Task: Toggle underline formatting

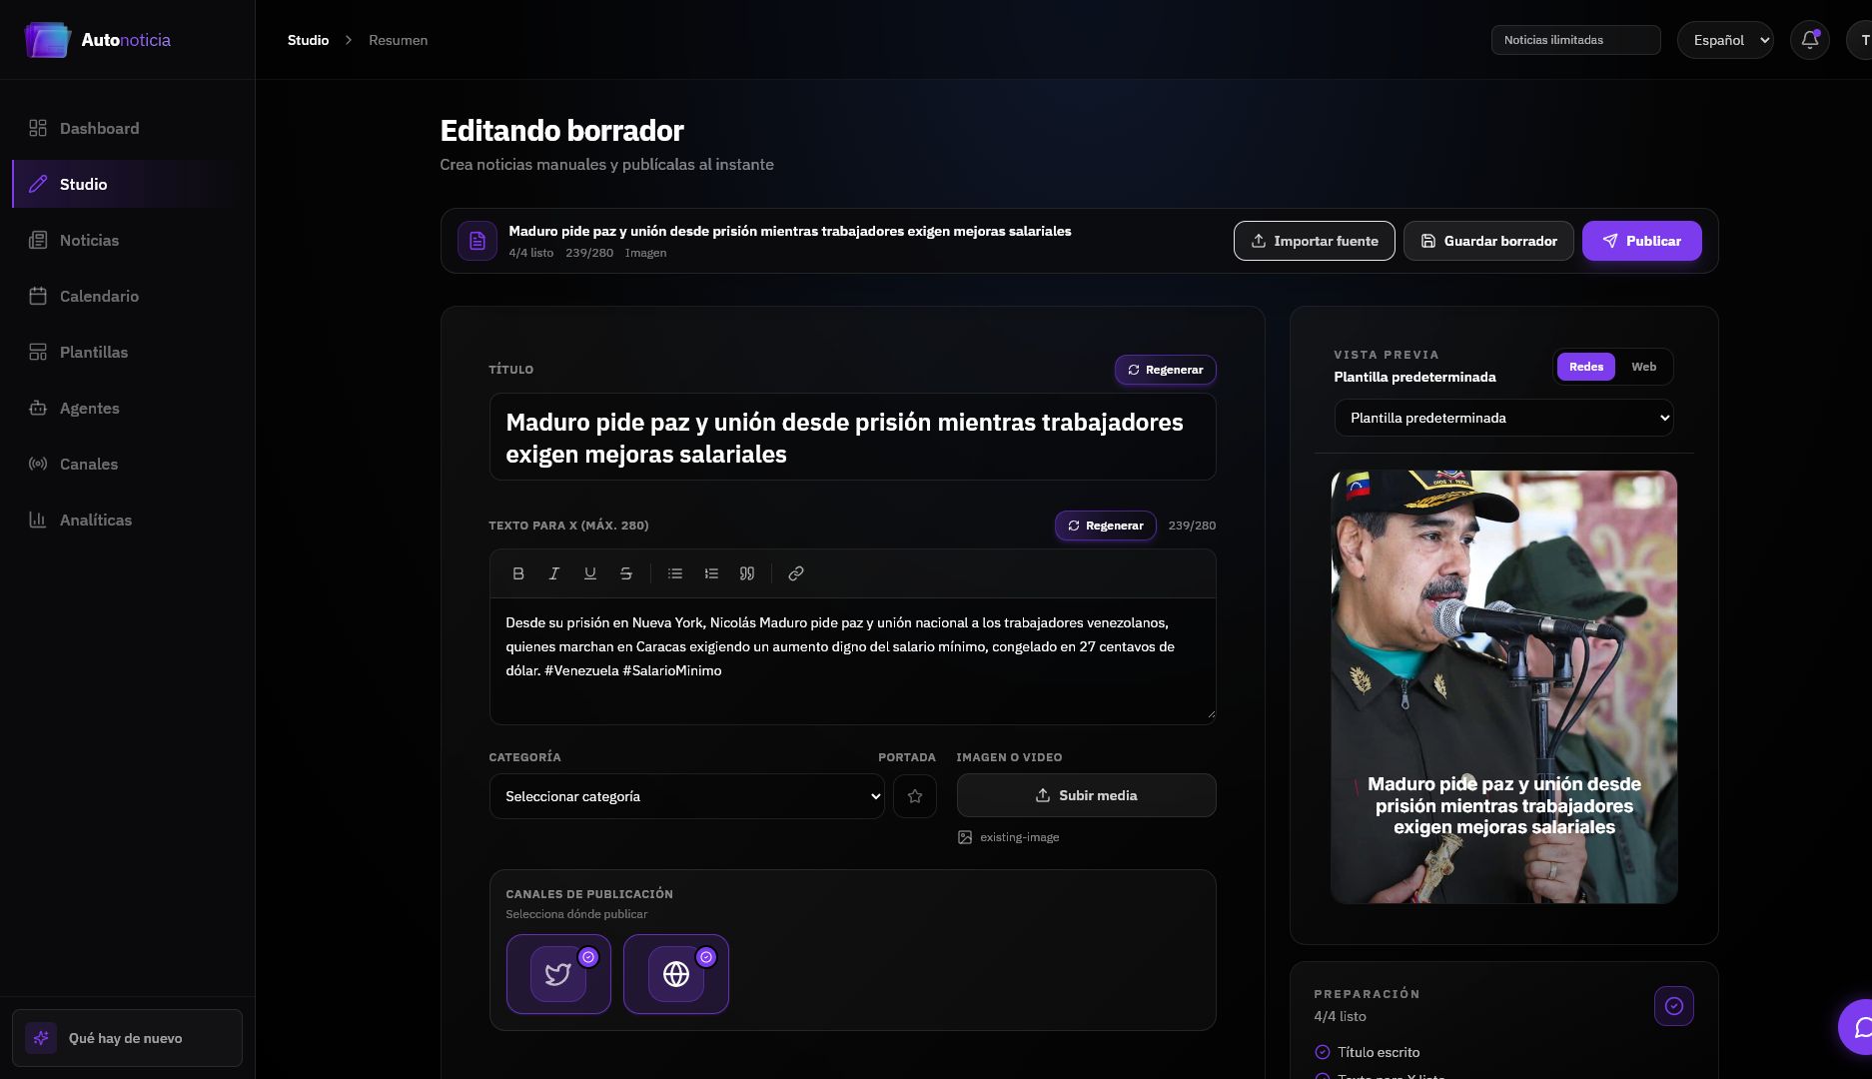Action: (589, 573)
